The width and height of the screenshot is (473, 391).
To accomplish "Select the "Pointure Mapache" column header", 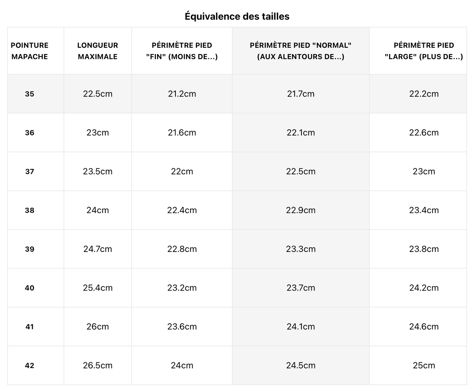I will [x=29, y=51].
